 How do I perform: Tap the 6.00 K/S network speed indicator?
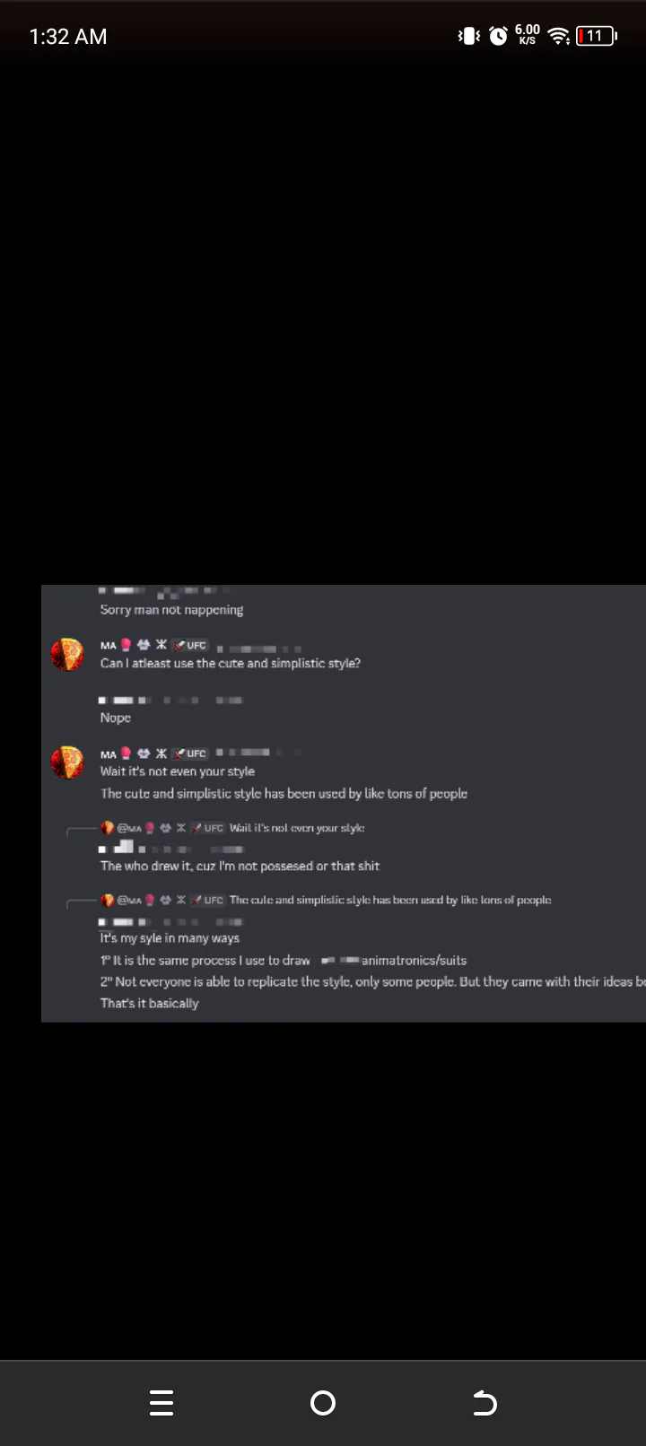(x=528, y=35)
